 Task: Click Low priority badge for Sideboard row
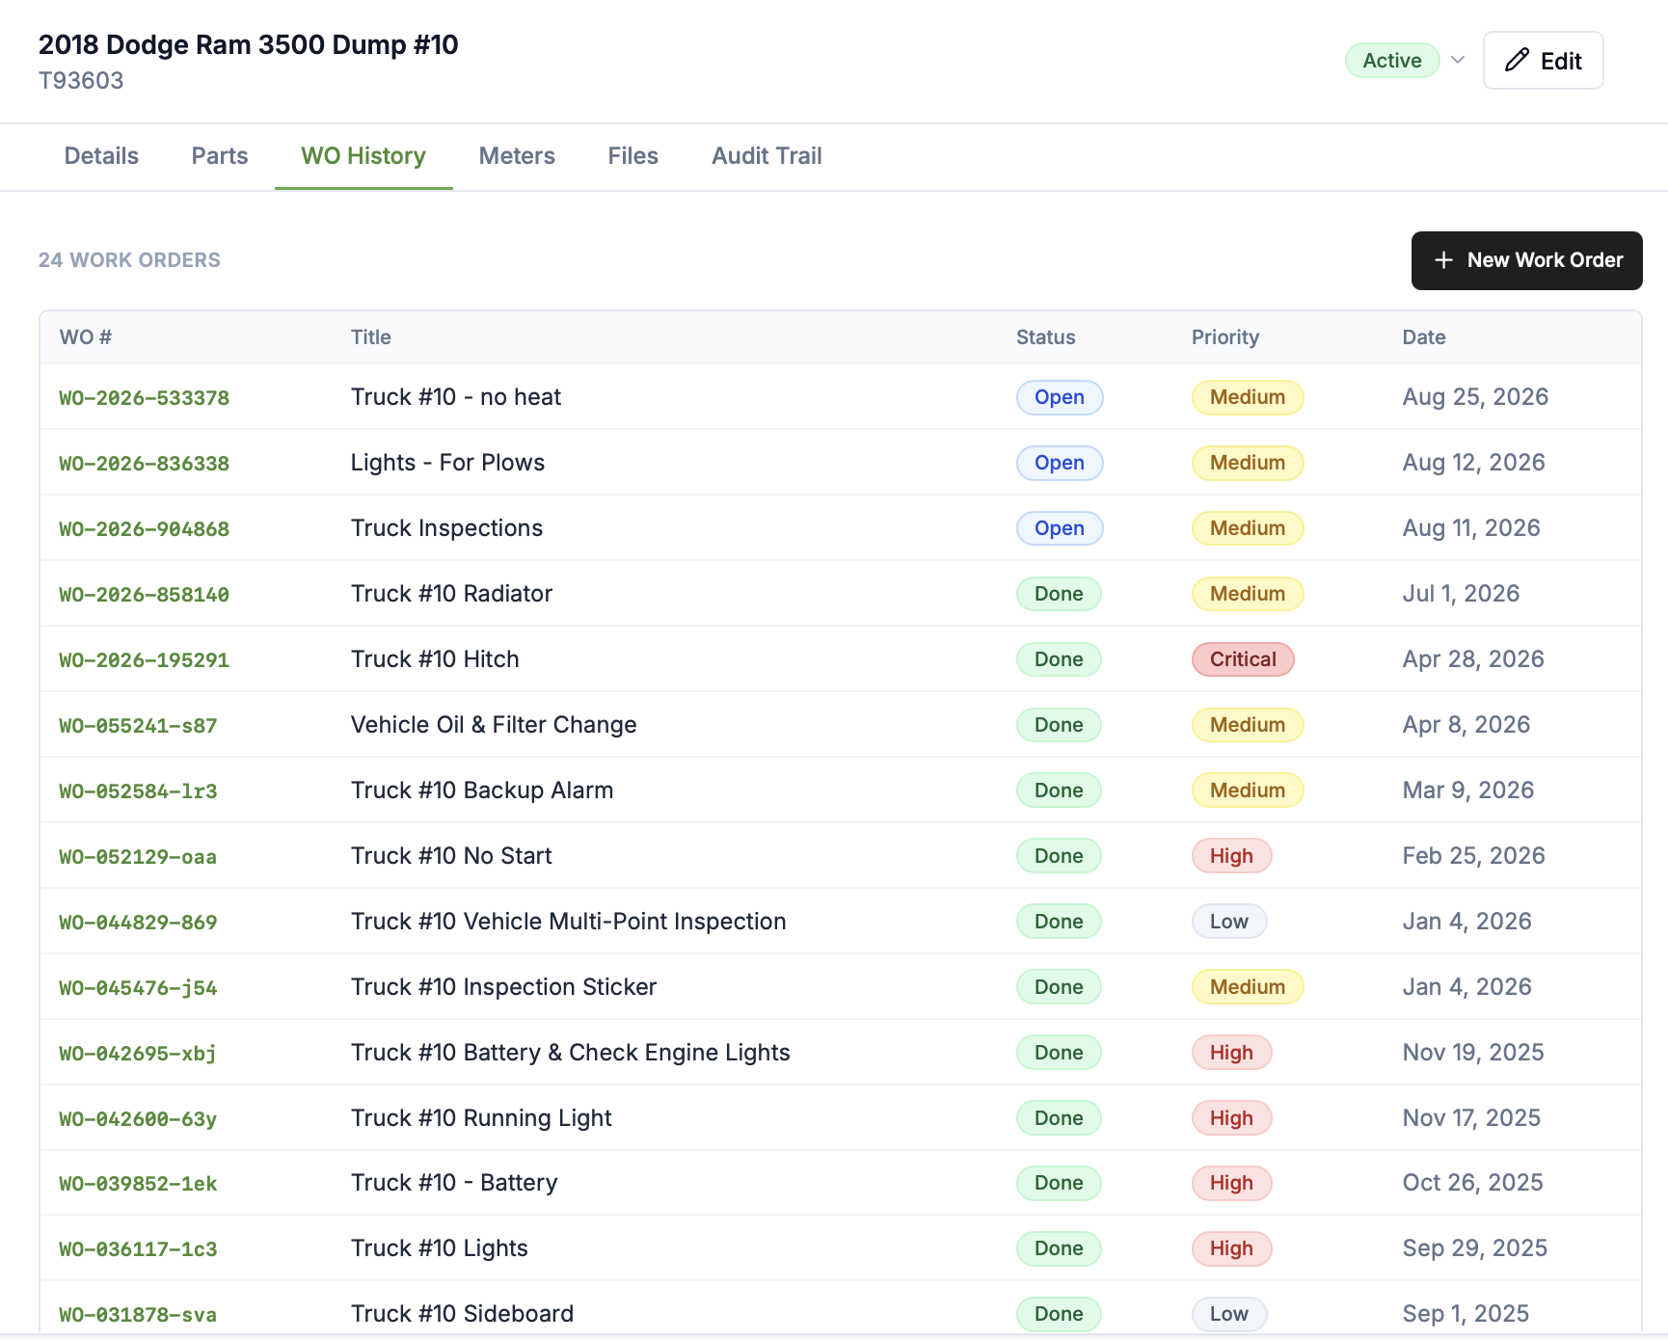click(x=1229, y=1314)
